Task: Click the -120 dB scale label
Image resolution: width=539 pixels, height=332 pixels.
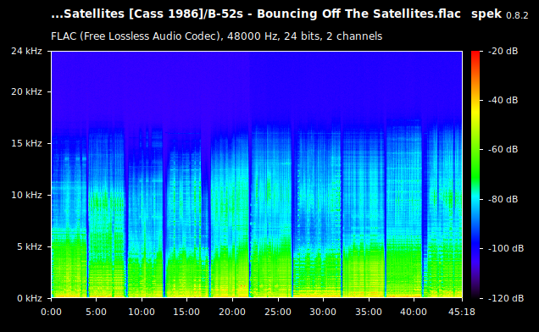Action: [506, 298]
